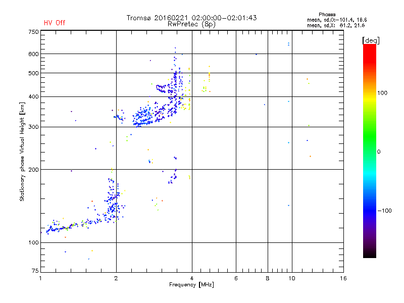This screenshot has width=404, height=303.
Task: Click the x-axis '1' tick label
Action: [x=40, y=278]
